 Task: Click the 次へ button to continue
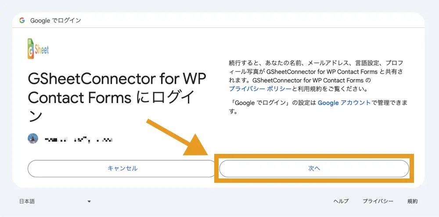click(314, 168)
